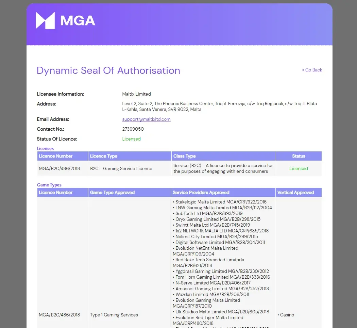Click the Class Type column header
The width and height of the screenshot is (357, 328).
point(224,156)
